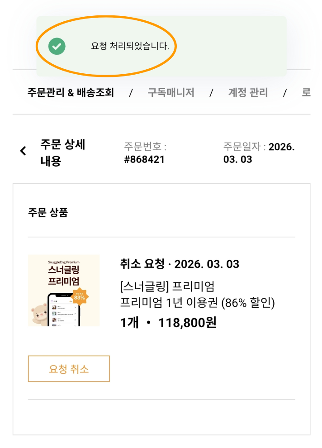Click the phone mockup in product image
This screenshot has height=448, width=322.
62,310
